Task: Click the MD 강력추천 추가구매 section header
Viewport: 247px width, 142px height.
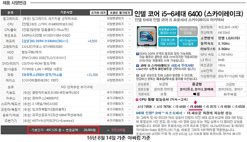Action: tap(77, 87)
